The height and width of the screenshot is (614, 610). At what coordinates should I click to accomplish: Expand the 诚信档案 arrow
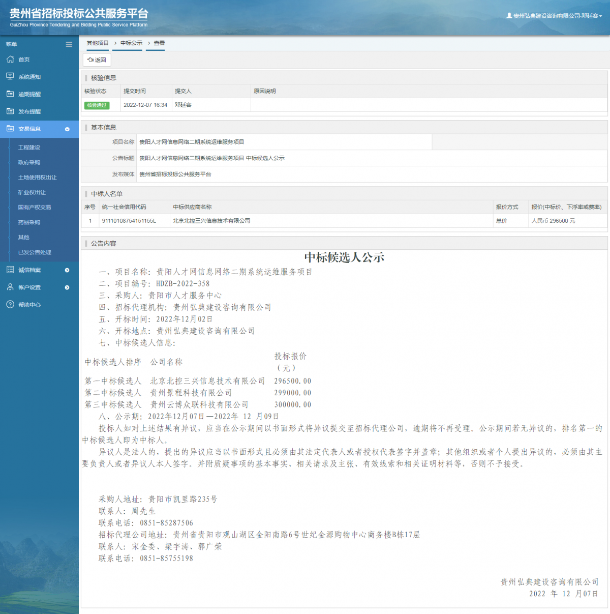(x=67, y=270)
